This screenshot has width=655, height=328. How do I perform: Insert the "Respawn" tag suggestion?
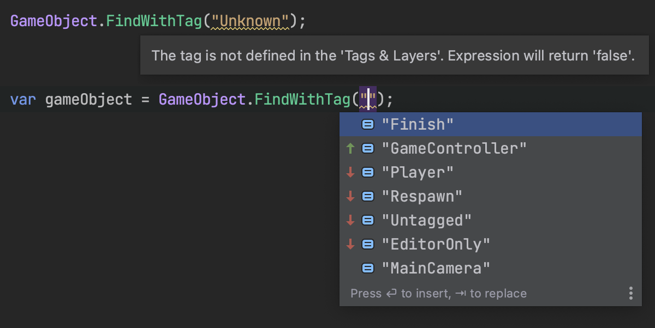[x=422, y=196]
